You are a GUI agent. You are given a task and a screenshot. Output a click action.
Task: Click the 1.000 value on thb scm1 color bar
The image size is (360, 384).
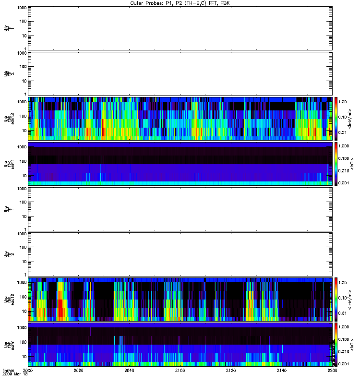[x=343, y=146]
